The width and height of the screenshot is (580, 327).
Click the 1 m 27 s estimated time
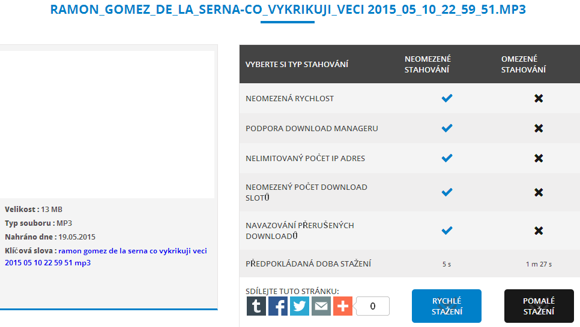click(x=539, y=264)
